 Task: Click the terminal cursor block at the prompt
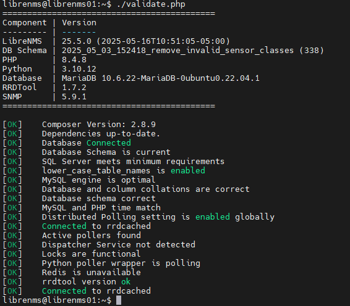click(119, 300)
